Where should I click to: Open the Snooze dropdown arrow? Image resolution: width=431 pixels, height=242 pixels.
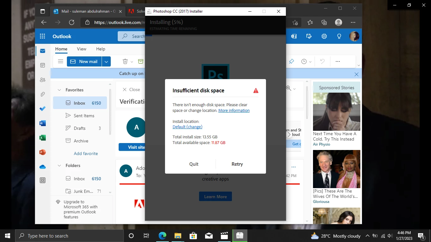pyautogui.click(x=310, y=62)
